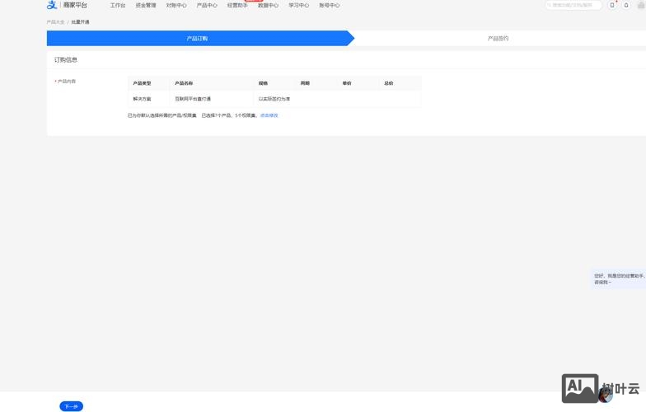646x412 pixels.
Task: Click the search magnifier icon
Action: click(550, 5)
